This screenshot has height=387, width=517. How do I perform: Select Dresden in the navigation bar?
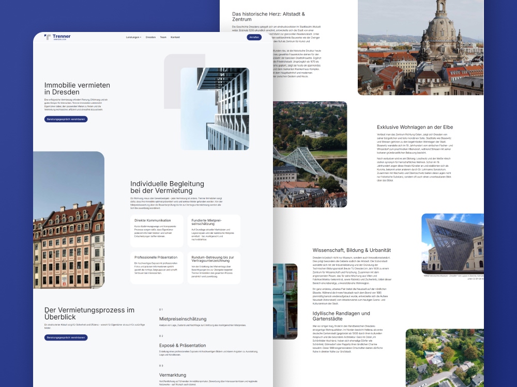151,37
